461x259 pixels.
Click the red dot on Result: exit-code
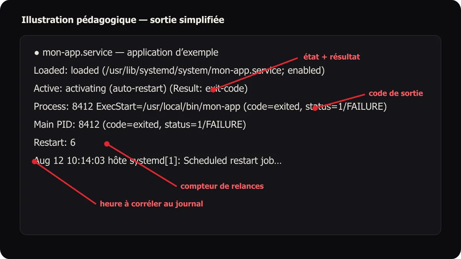(213, 90)
